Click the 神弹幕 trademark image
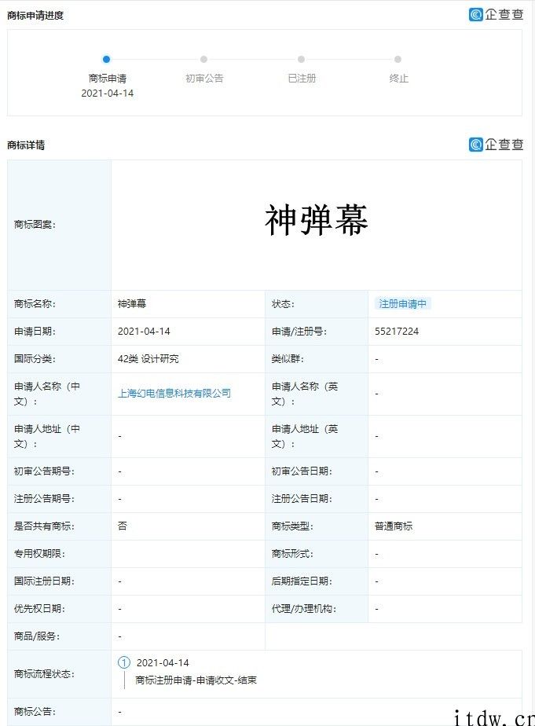This screenshot has width=535, height=726. pyautogui.click(x=317, y=220)
